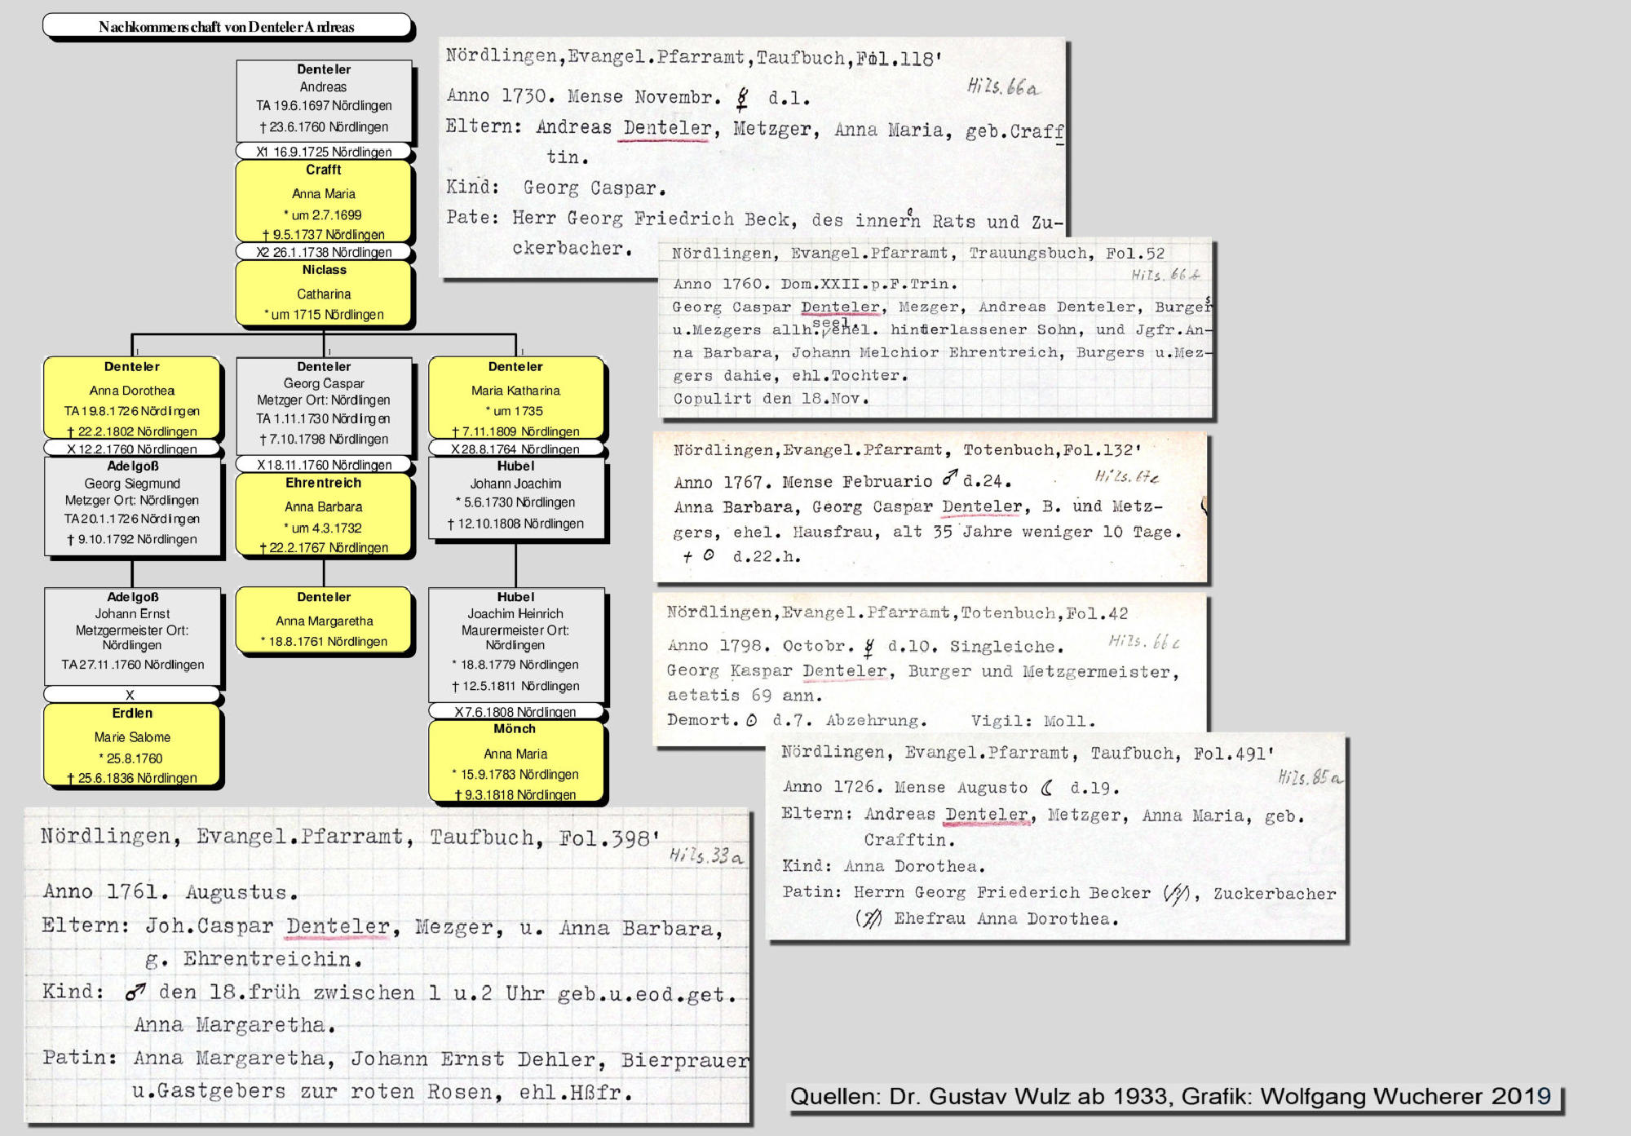The image size is (1631, 1136).
Task: Select the Denteler Andreas ancestor box
Action: tap(324, 99)
